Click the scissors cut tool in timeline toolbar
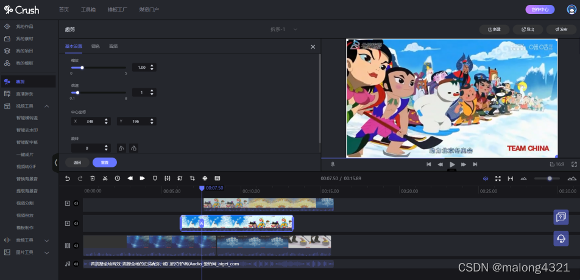 [105, 178]
